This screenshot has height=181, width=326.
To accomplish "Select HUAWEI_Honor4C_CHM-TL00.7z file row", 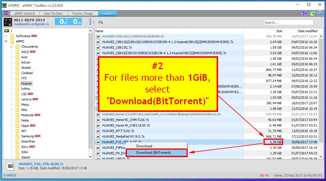I will (207, 120).
